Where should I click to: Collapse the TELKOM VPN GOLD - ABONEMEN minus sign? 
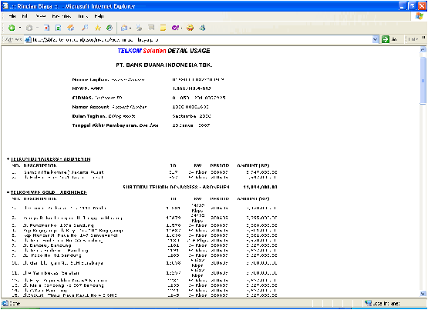(x=8, y=192)
